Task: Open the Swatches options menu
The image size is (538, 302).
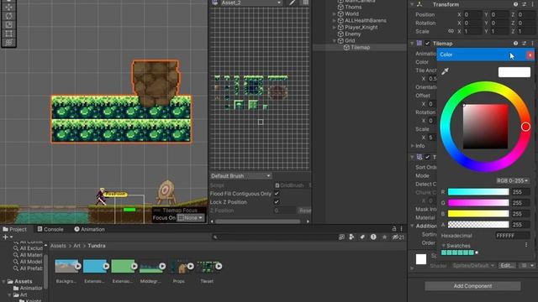Action: (x=526, y=245)
